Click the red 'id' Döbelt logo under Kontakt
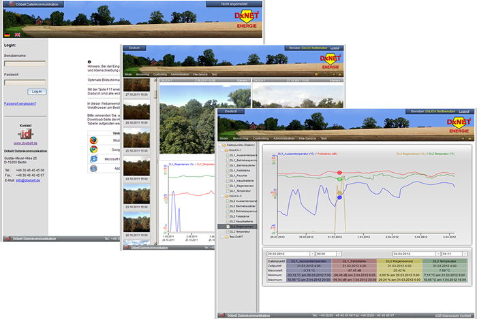Viewport: 477px width, 319px height. [26, 134]
